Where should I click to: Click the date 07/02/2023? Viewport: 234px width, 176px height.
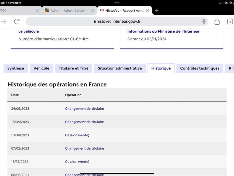20,148
